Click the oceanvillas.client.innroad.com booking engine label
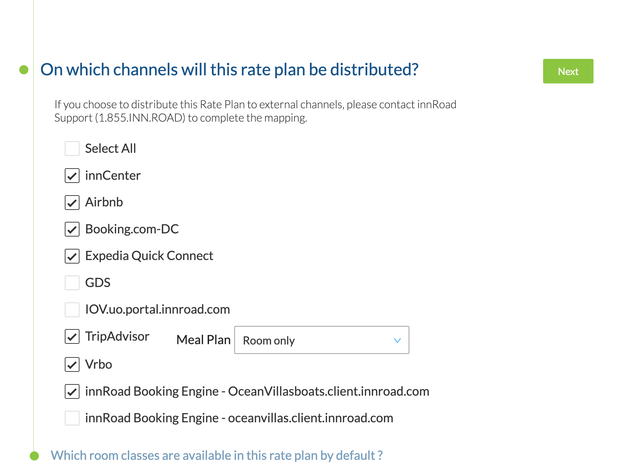 tap(239, 418)
